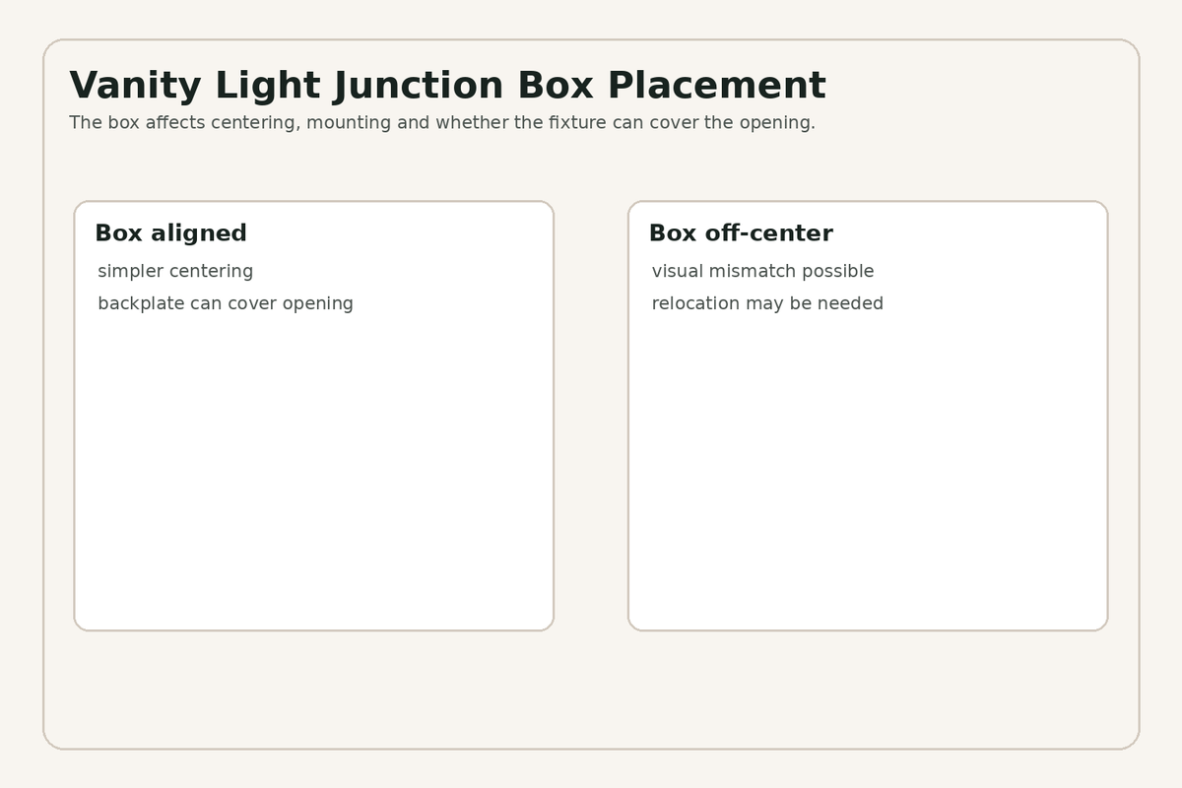Image resolution: width=1182 pixels, height=788 pixels.
Task: Select the word Light in the title
Action: (268, 86)
